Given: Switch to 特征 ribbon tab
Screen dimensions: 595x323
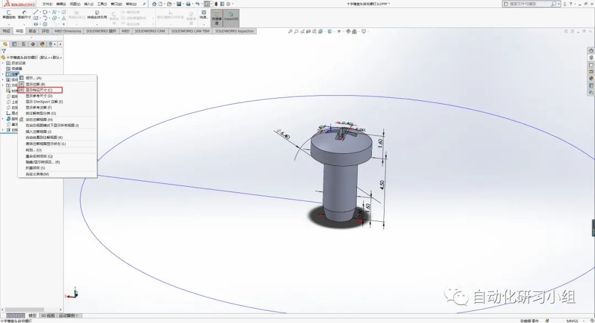Looking at the screenshot, I should 7,31.
